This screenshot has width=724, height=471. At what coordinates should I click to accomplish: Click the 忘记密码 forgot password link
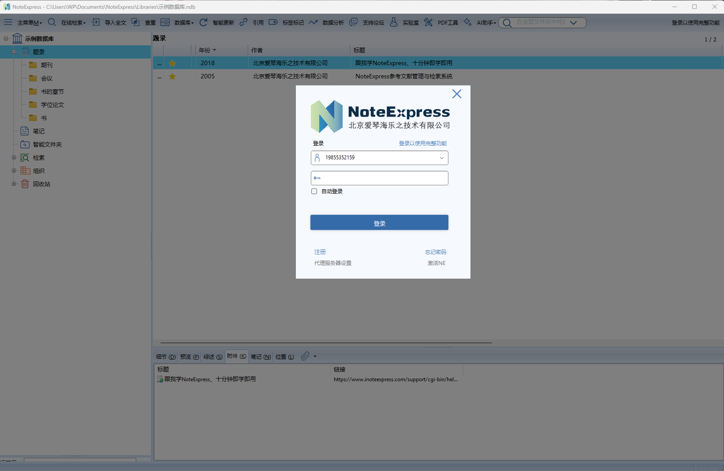pos(436,252)
